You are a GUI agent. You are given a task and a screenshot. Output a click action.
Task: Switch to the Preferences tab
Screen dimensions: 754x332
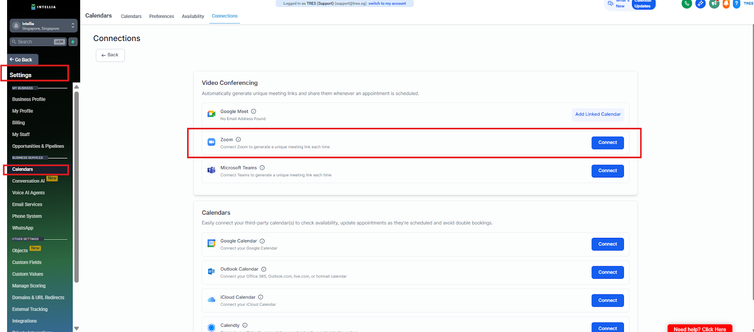(162, 16)
